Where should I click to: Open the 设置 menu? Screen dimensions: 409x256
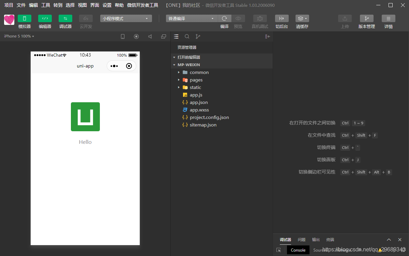point(107,5)
